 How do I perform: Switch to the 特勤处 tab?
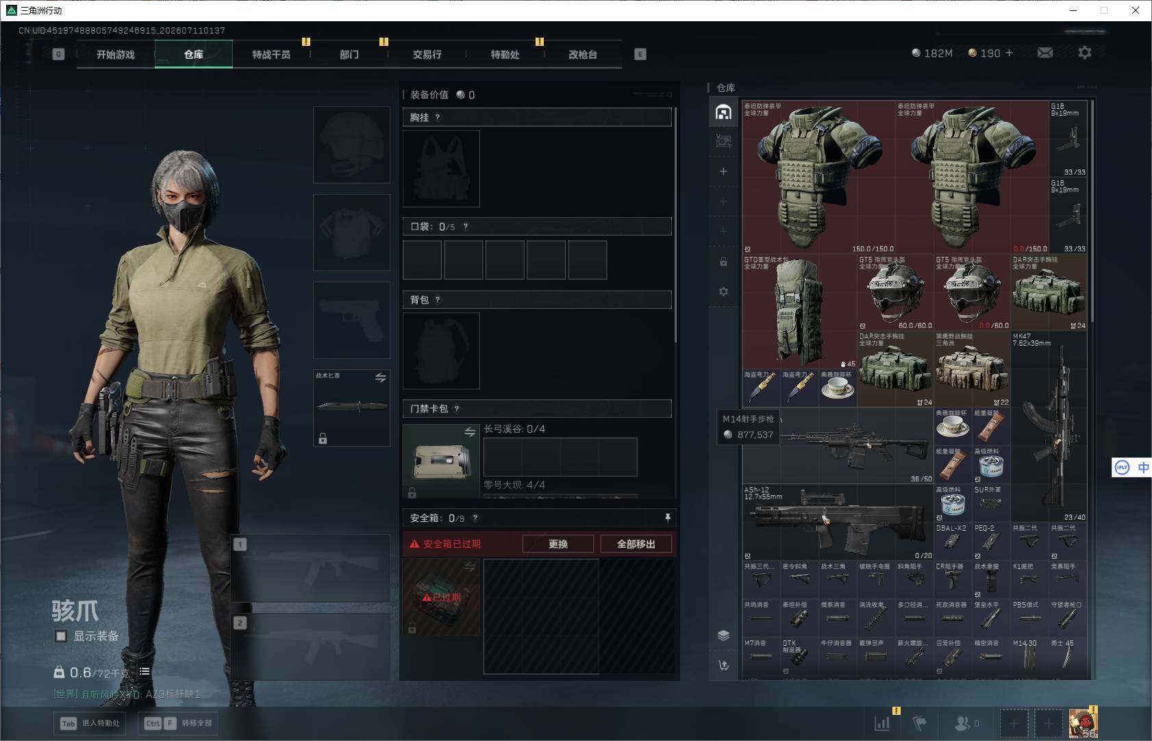tap(505, 54)
